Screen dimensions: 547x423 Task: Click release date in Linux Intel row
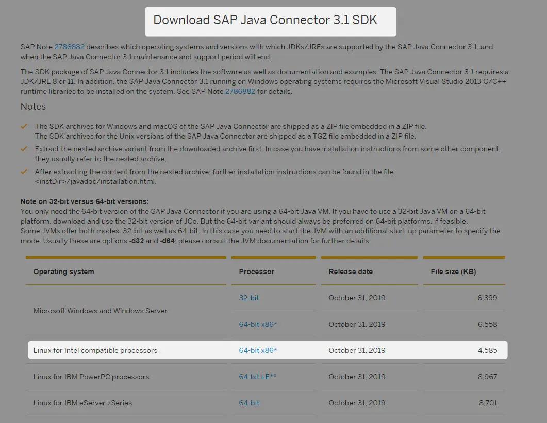(x=357, y=350)
